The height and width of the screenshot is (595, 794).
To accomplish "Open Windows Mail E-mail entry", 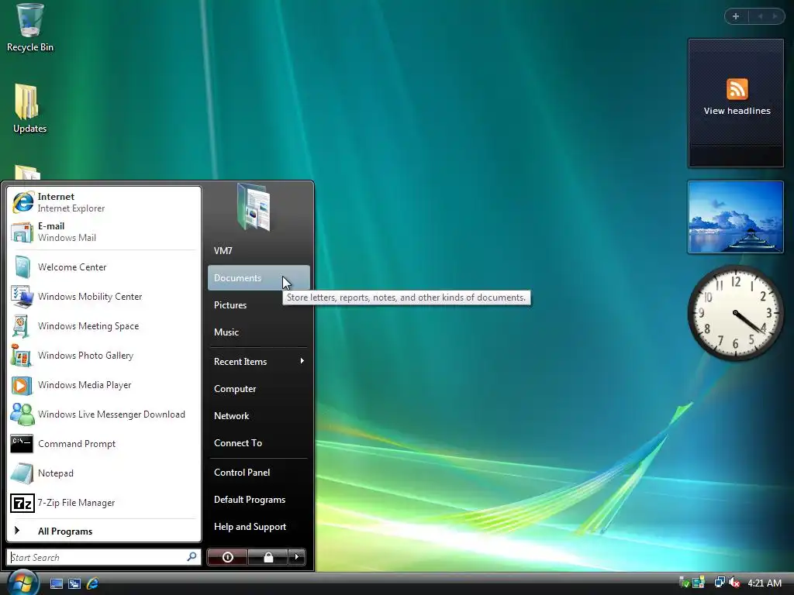I will click(103, 232).
